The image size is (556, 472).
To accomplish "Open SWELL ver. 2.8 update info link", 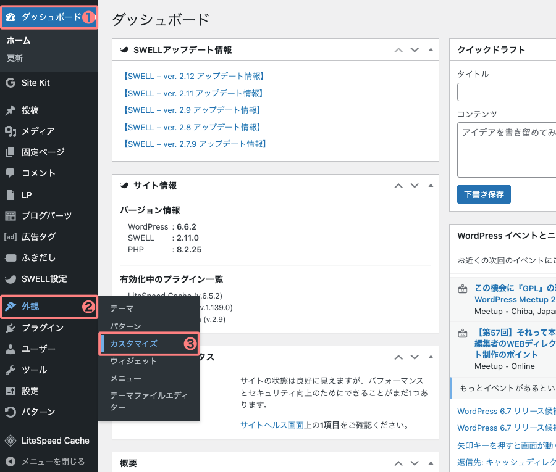I will [192, 128].
